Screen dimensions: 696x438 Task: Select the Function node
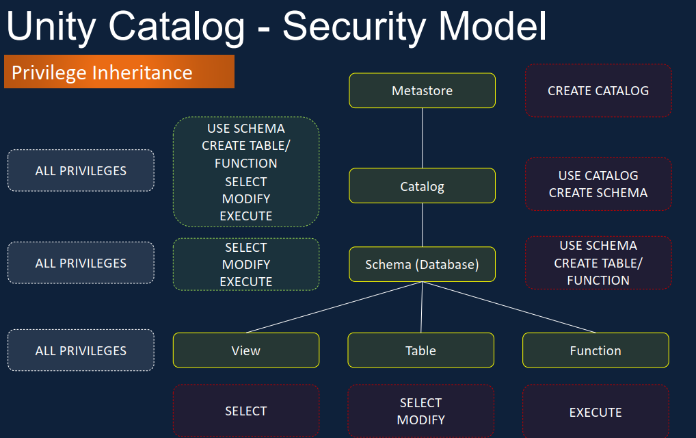coord(595,350)
